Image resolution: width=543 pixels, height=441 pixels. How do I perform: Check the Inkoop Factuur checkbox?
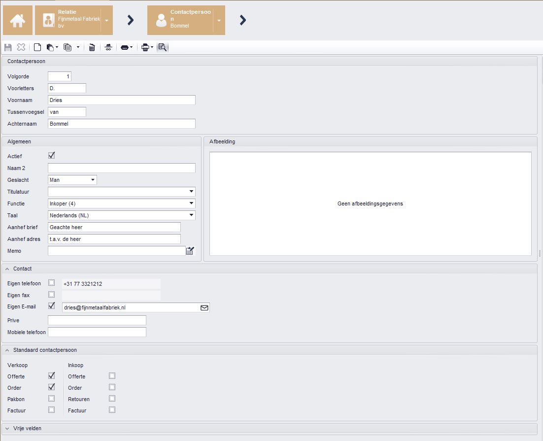point(112,410)
